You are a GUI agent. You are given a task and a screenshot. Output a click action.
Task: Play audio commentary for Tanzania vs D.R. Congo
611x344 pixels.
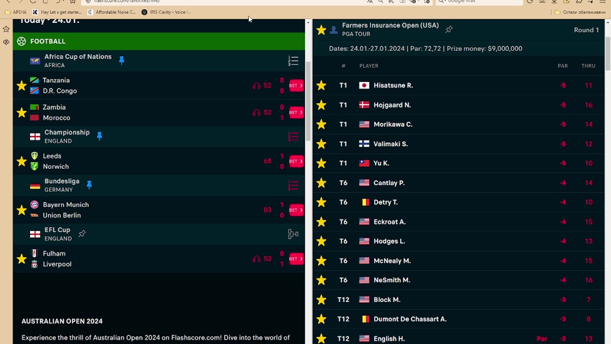tap(256, 86)
